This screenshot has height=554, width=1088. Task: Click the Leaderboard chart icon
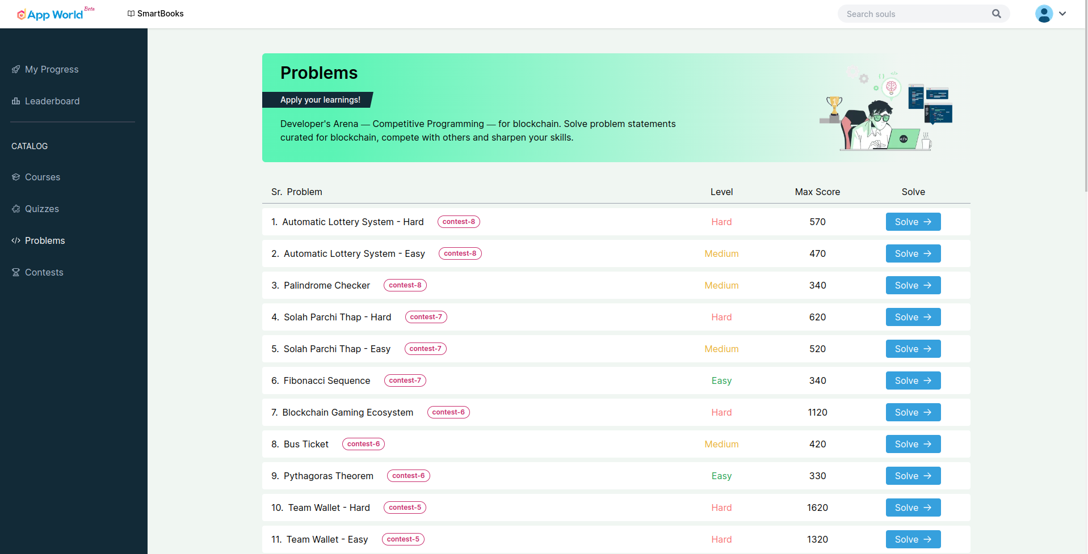(x=16, y=101)
